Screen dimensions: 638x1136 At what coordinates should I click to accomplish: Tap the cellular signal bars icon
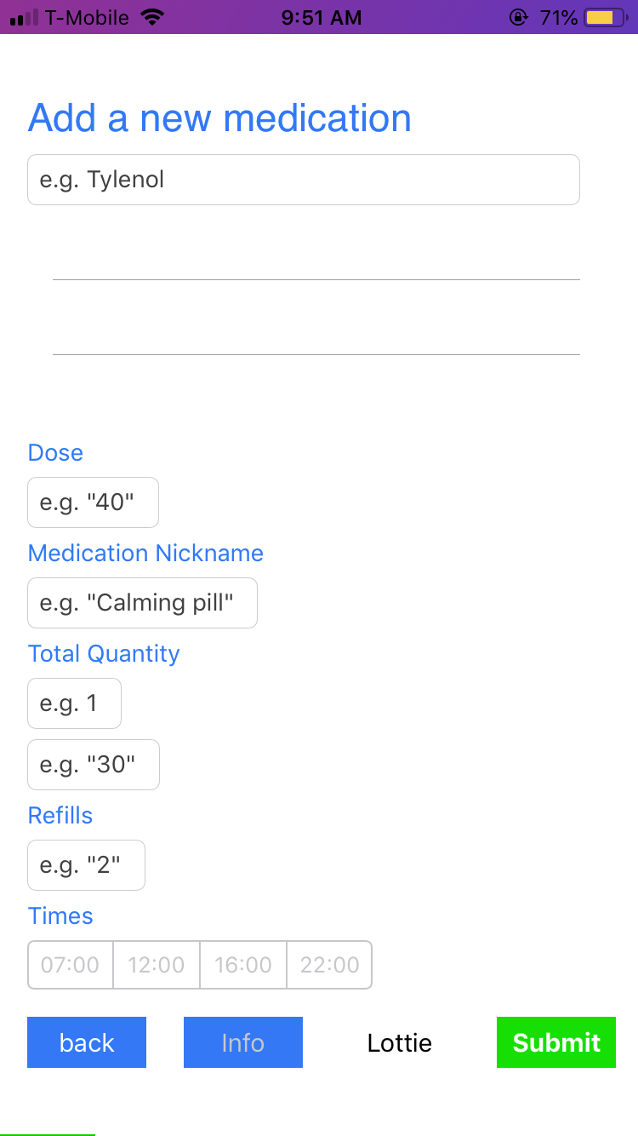(24, 17)
